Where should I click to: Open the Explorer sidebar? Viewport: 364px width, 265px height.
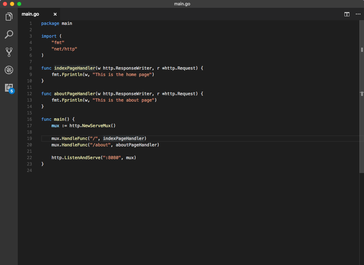pos(9,16)
